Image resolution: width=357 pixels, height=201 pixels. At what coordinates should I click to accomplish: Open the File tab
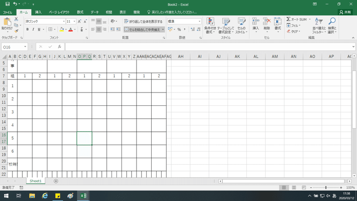pyautogui.click(x=8, y=13)
